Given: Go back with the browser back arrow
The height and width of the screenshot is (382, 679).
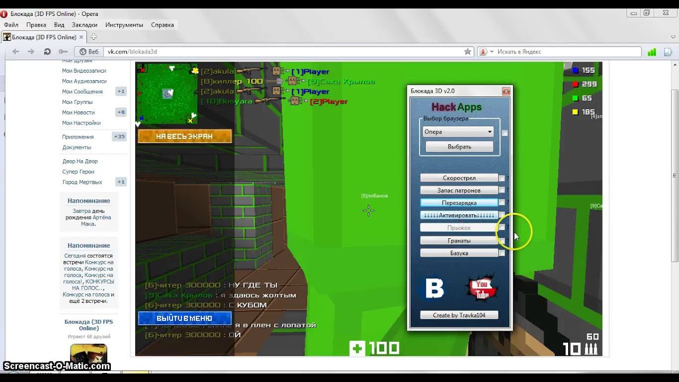Looking at the screenshot, I should [x=16, y=51].
